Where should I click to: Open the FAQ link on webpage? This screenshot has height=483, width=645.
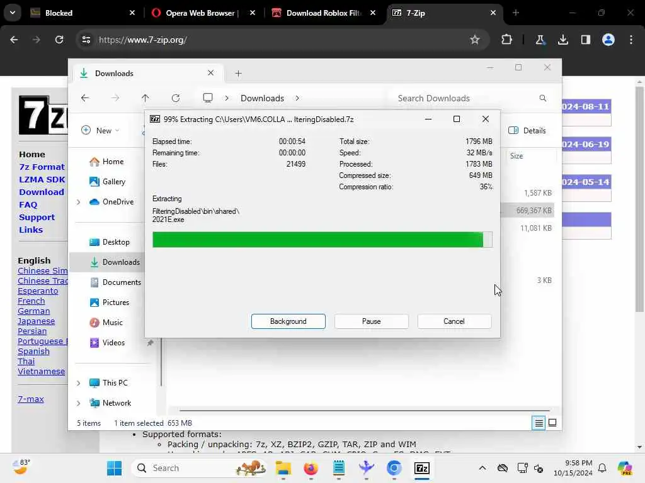coord(28,204)
